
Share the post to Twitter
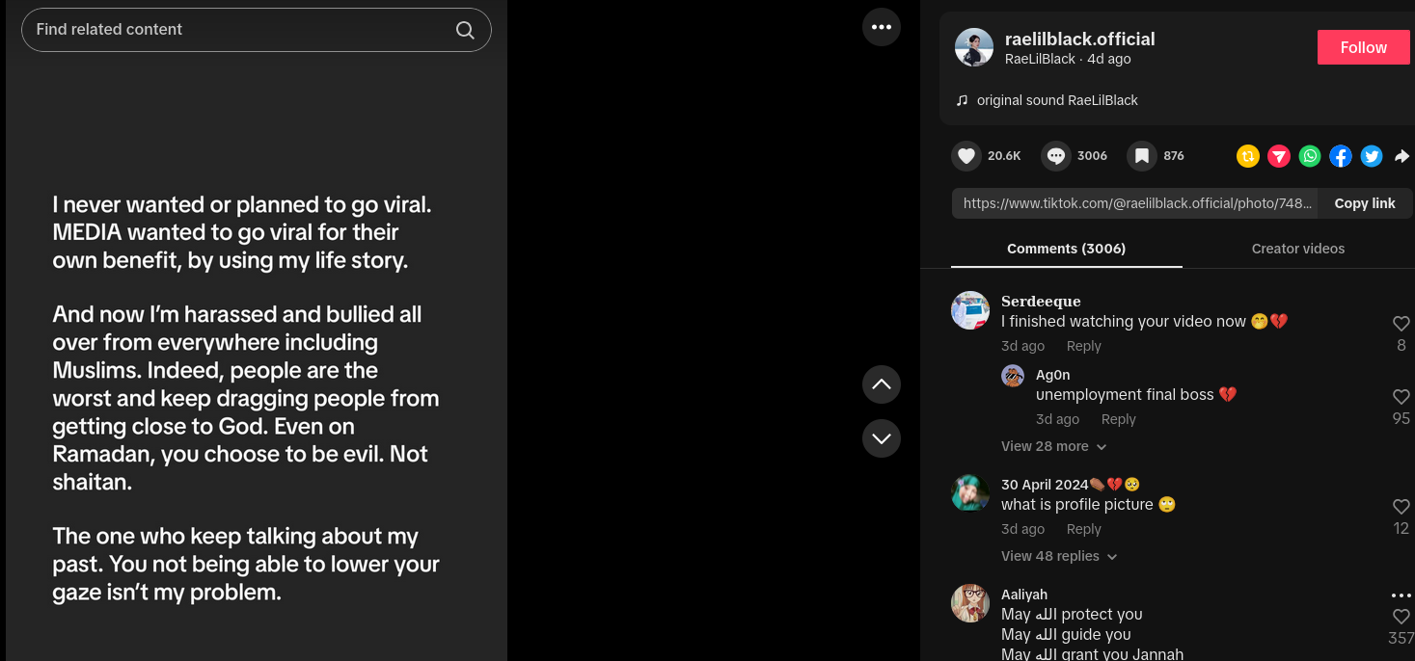1371,156
